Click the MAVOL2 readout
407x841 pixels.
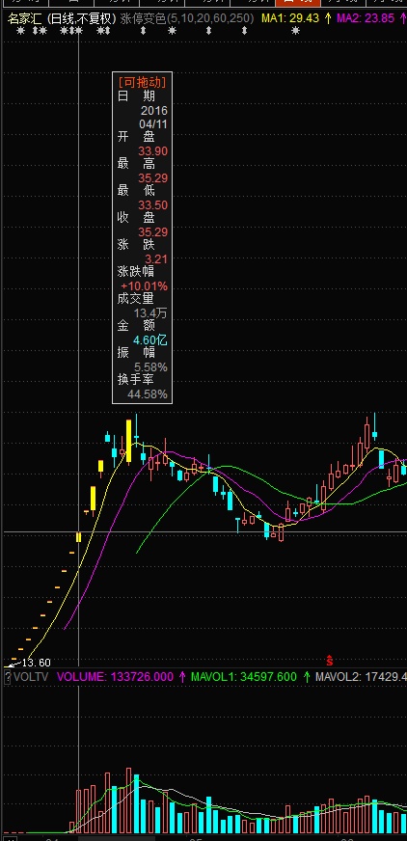coord(361,677)
